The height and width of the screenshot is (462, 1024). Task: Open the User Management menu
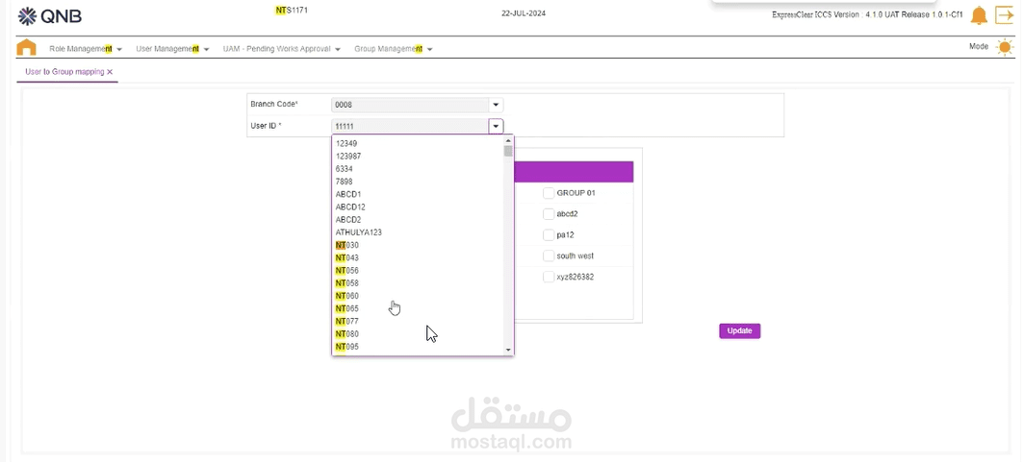coord(172,49)
